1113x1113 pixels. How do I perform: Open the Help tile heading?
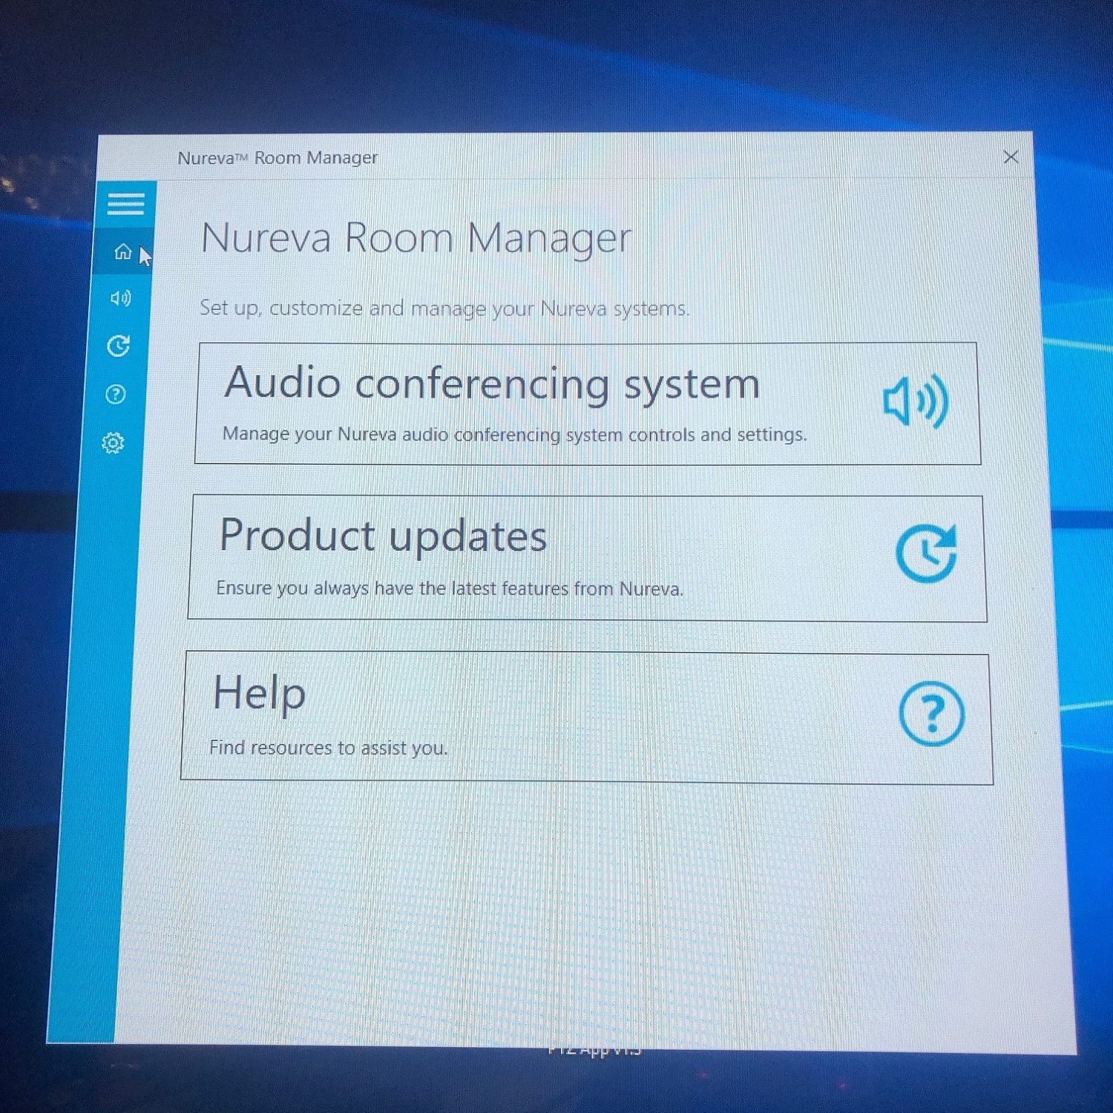(259, 693)
